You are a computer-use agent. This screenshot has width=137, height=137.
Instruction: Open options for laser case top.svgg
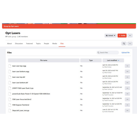click(x=127, y=66)
